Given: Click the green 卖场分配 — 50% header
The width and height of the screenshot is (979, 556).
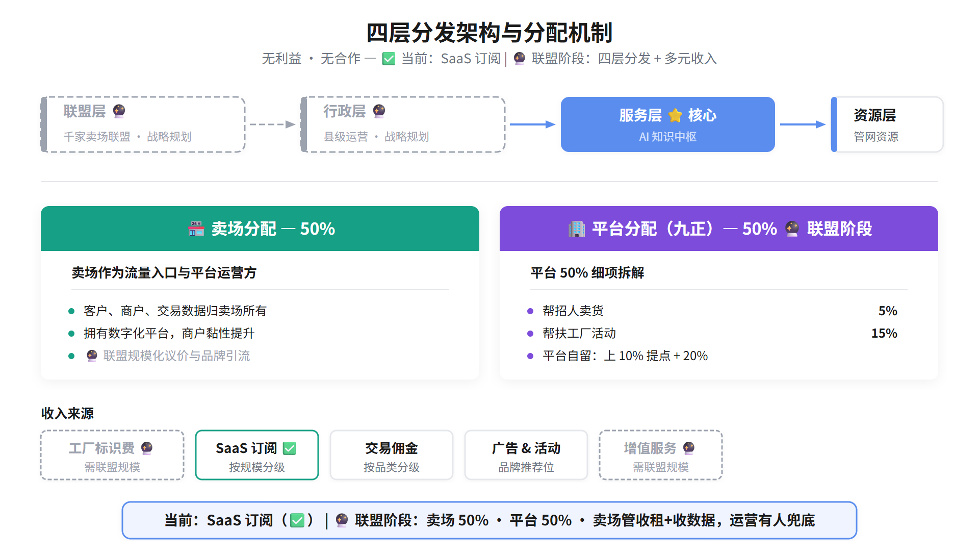Looking at the screenshot, I should pyautogui.click(x=260, y=229).
